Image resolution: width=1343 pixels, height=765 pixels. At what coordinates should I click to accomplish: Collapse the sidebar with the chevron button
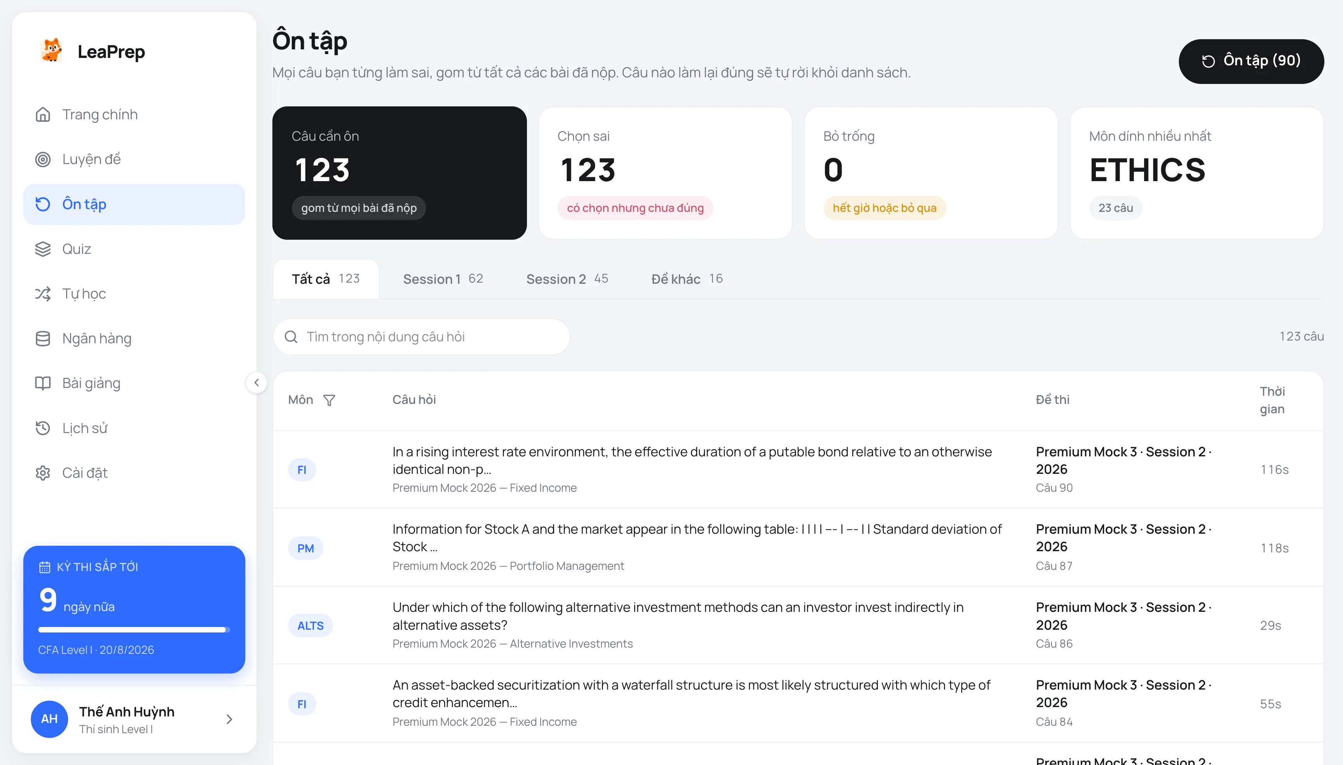pos(256,382)
